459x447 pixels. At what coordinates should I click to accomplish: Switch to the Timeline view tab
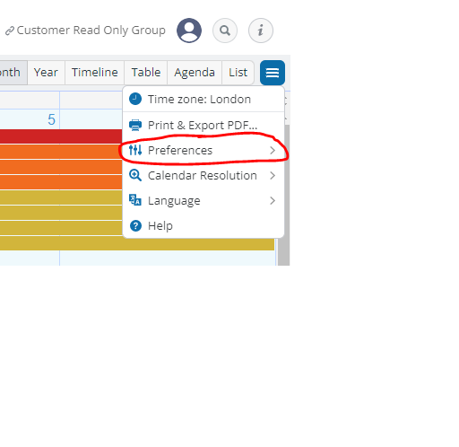point(95,73)
